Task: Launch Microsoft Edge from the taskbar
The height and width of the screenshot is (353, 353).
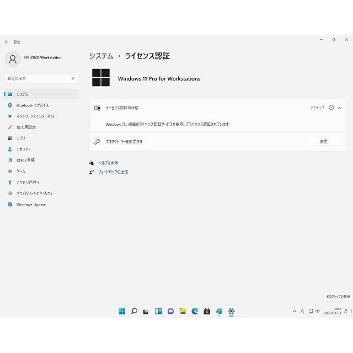Action: [195, 311]
